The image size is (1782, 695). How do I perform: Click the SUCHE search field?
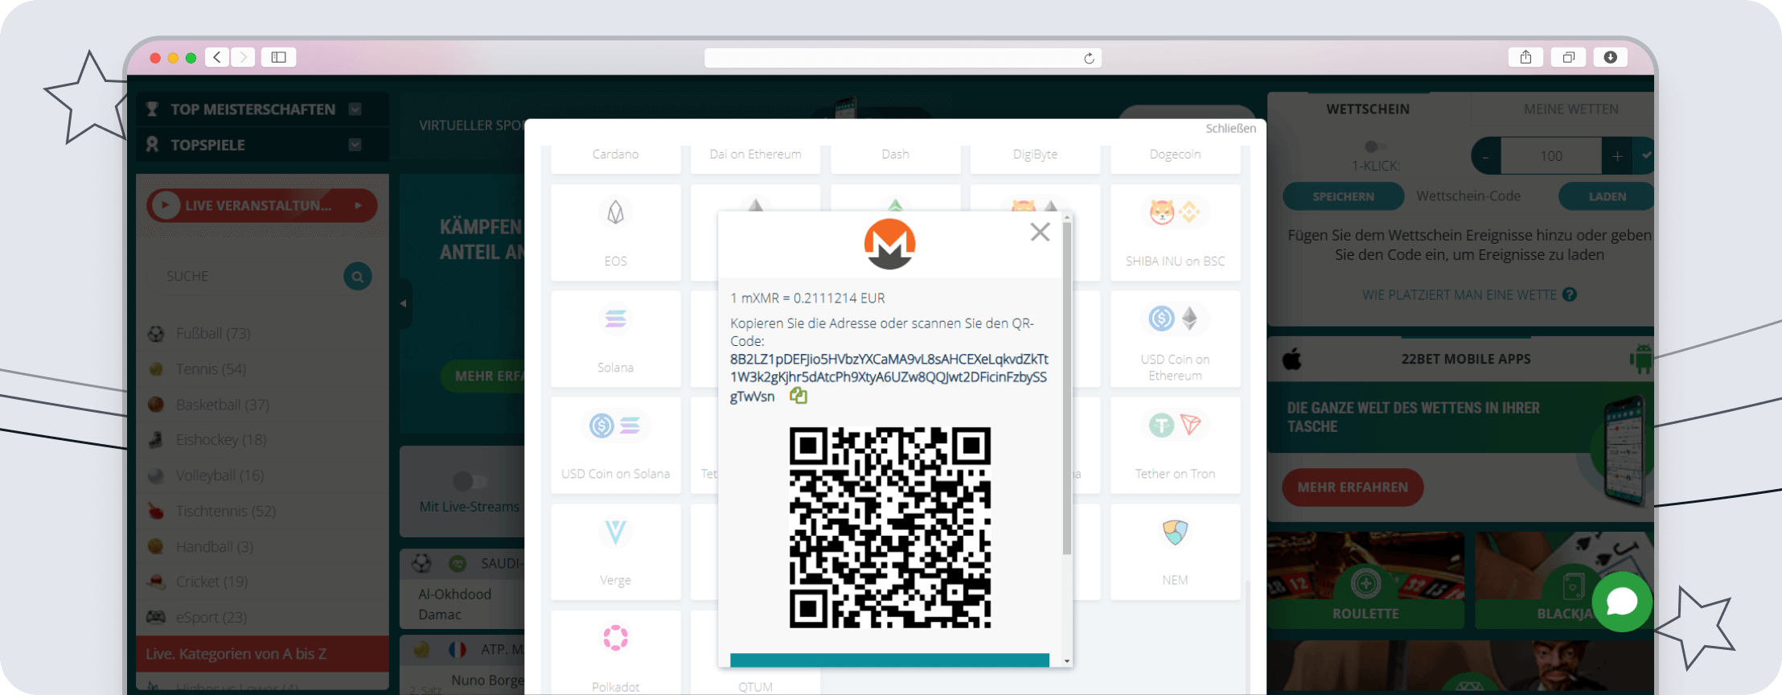pos(245,276)
